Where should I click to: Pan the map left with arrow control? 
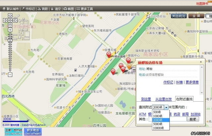[5, 20]
